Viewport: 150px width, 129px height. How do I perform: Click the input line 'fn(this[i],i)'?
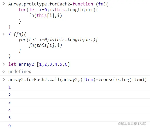[x=45, y=15]
